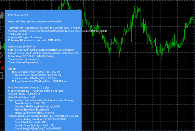Click the 'Closed Buy/Sell/Stop/Limit/Total' line
The image size is (195, 131).
38,128
